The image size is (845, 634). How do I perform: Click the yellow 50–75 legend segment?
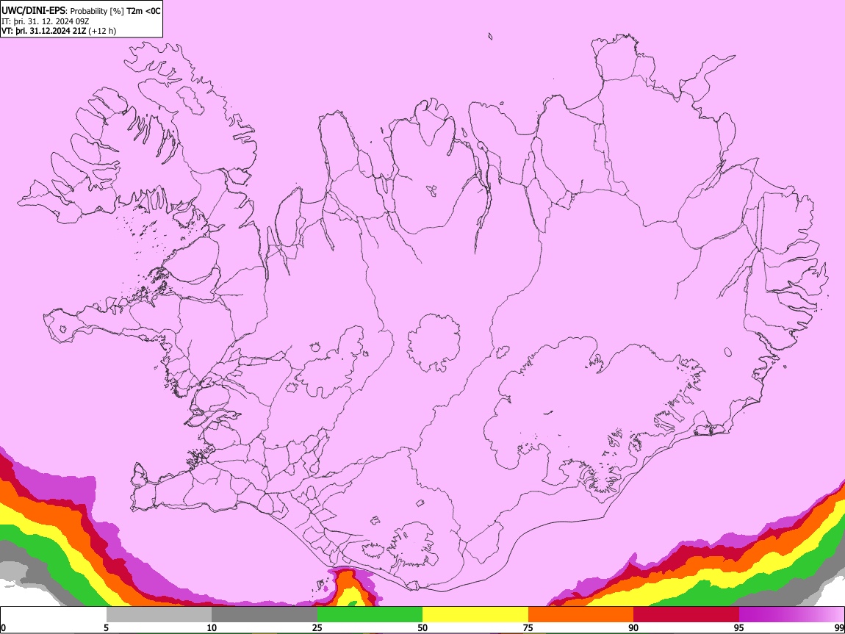(x=475, y=615)
